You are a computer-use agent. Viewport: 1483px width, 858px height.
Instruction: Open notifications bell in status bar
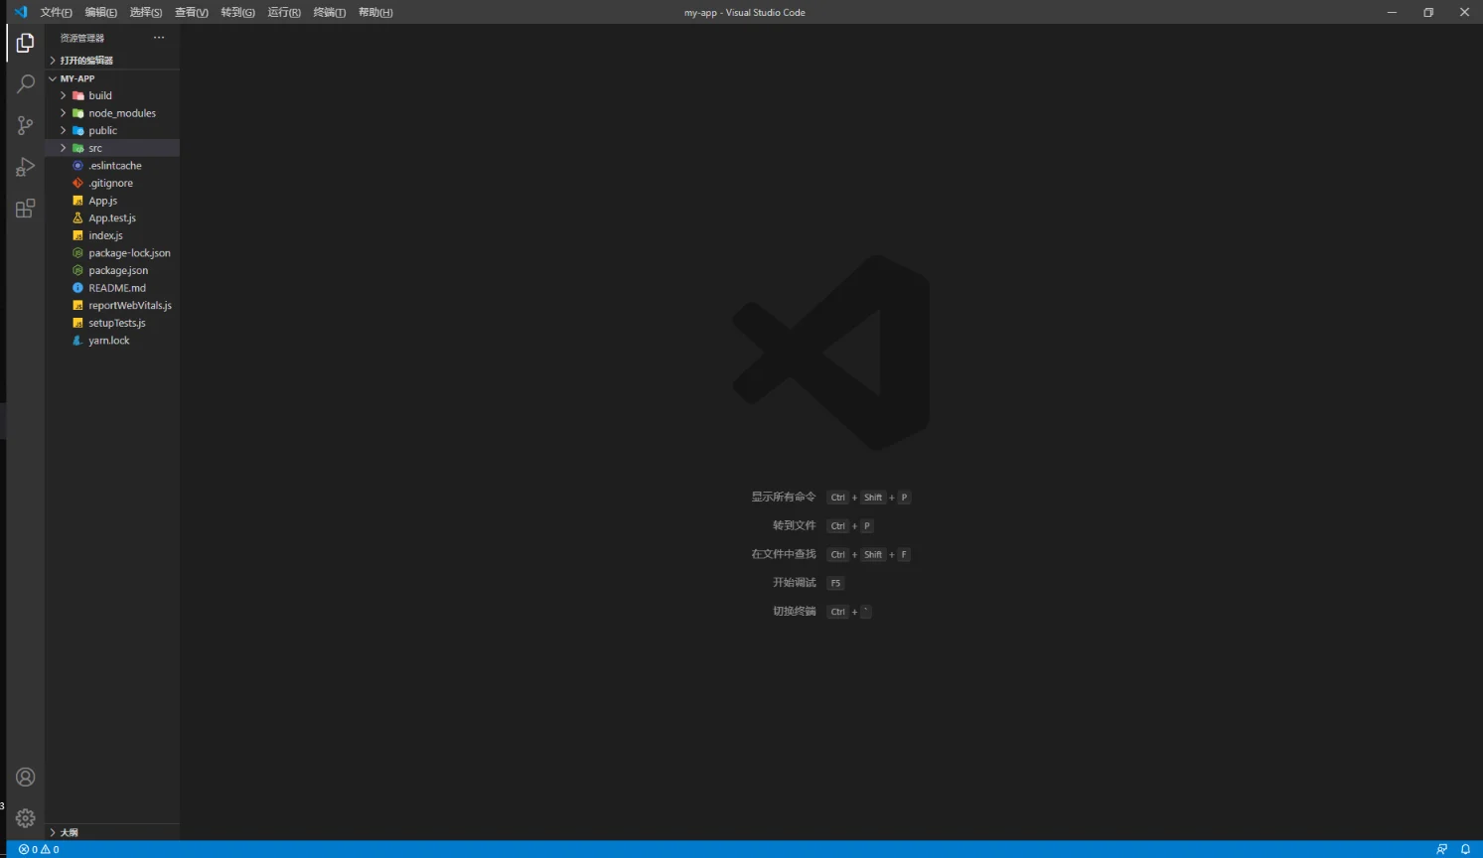pyautogui.click(x=1465, y=849)
